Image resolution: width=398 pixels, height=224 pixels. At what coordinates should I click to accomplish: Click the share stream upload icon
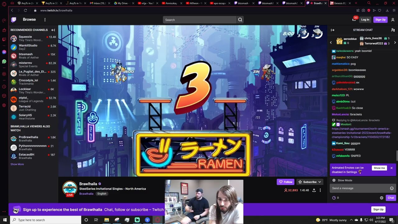point(314,190)
